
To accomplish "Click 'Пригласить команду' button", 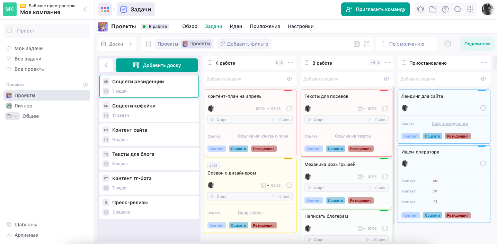I will coord(375,9).
